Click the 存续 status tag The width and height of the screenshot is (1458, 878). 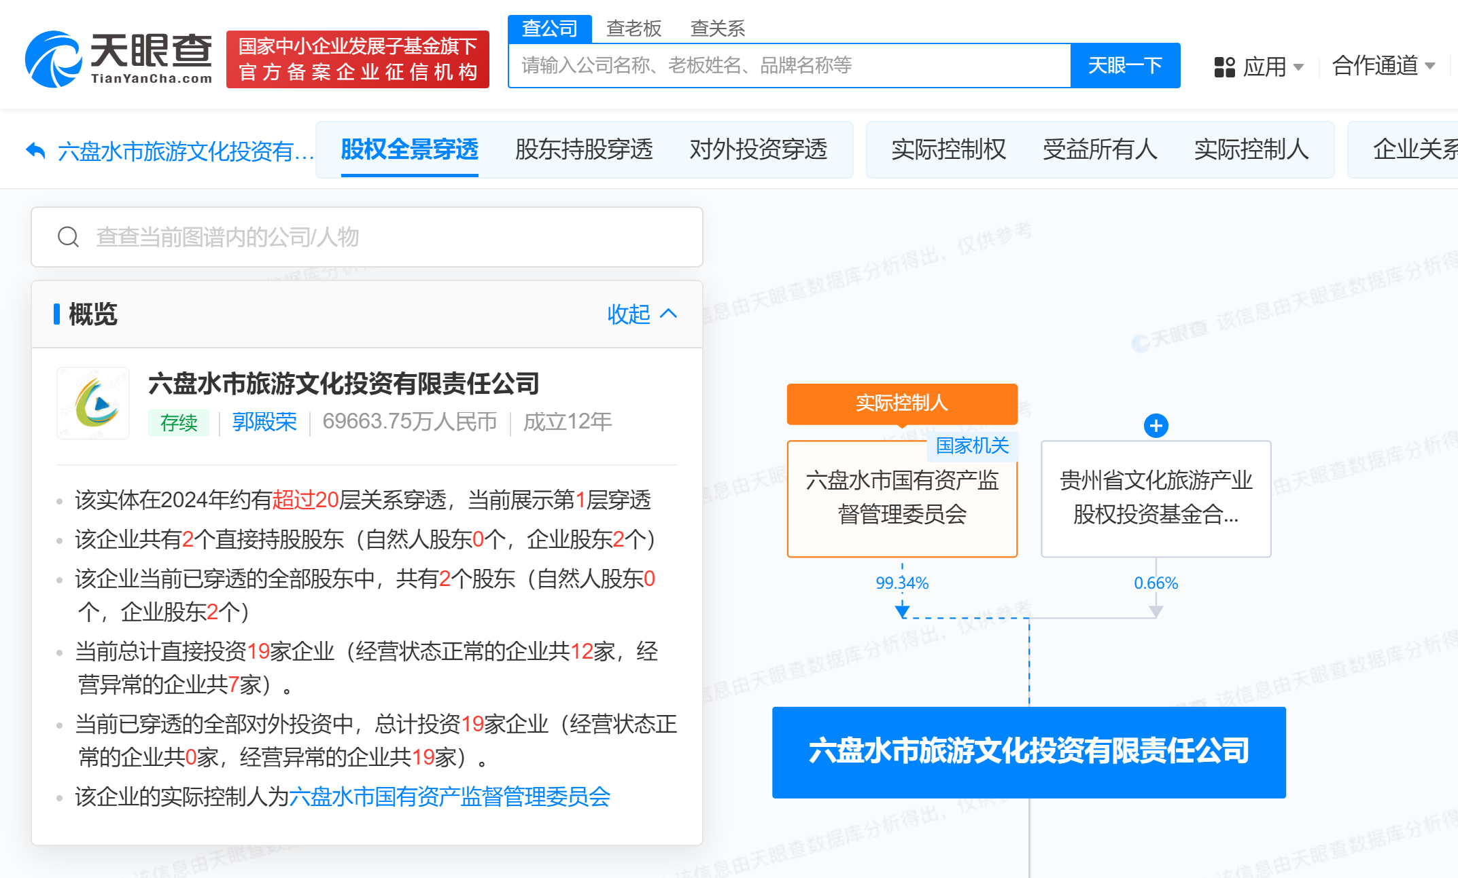click(x=179, y=422)
